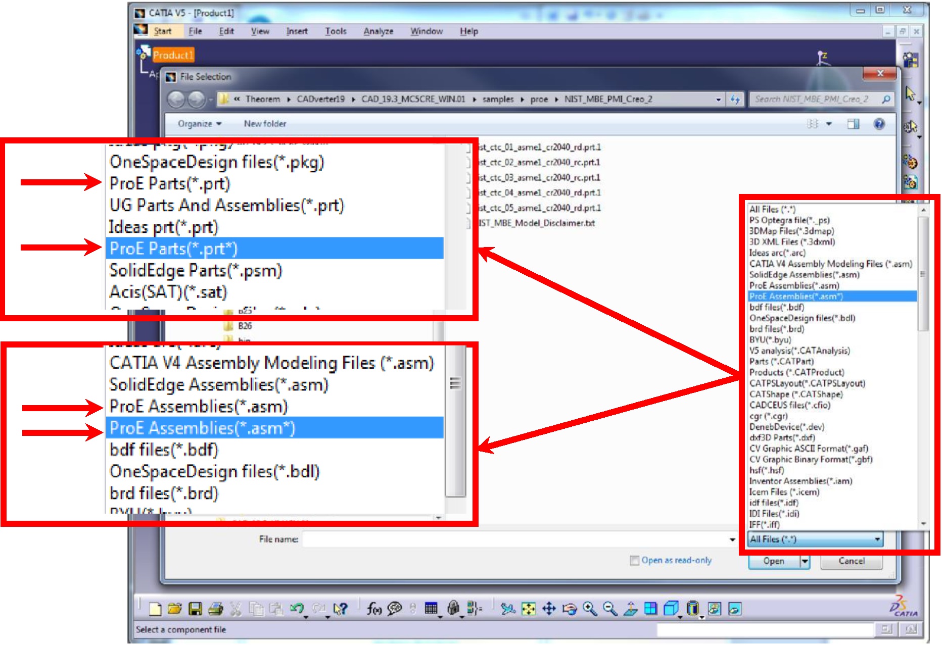The width and height of the screenshot is (943, 645).
Task: Click the Shading render style cylinder icon
Action: [x=693, y=609]
